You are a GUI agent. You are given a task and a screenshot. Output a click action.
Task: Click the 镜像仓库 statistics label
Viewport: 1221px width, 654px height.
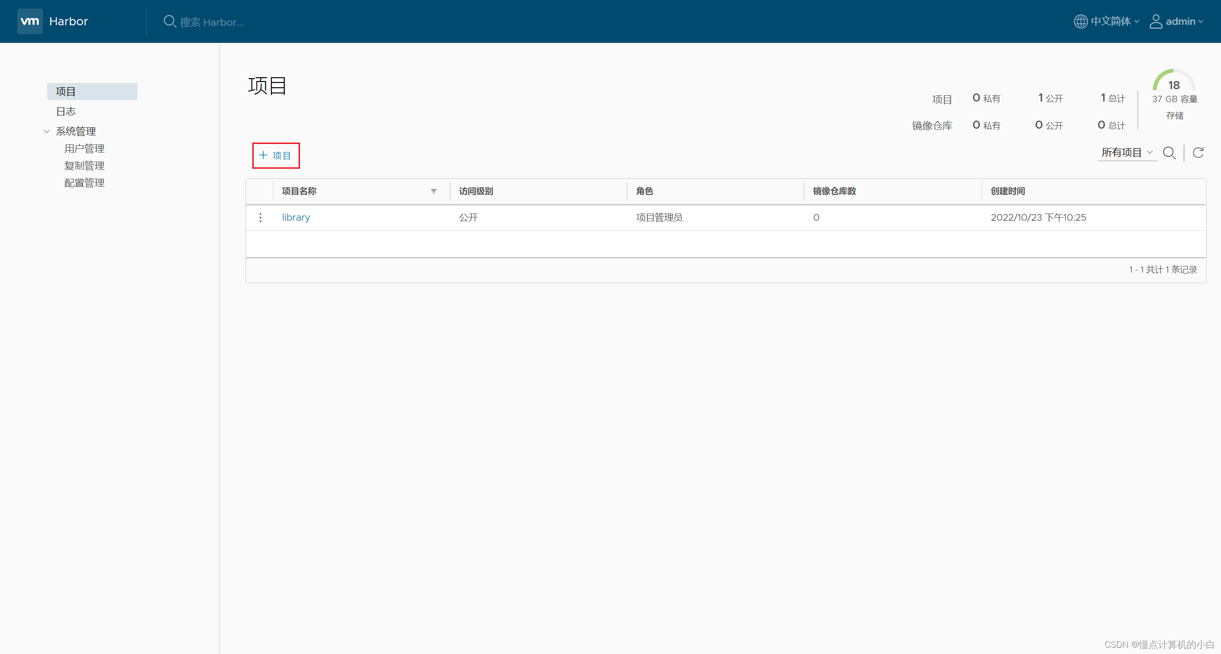click(x=932, y=126)
